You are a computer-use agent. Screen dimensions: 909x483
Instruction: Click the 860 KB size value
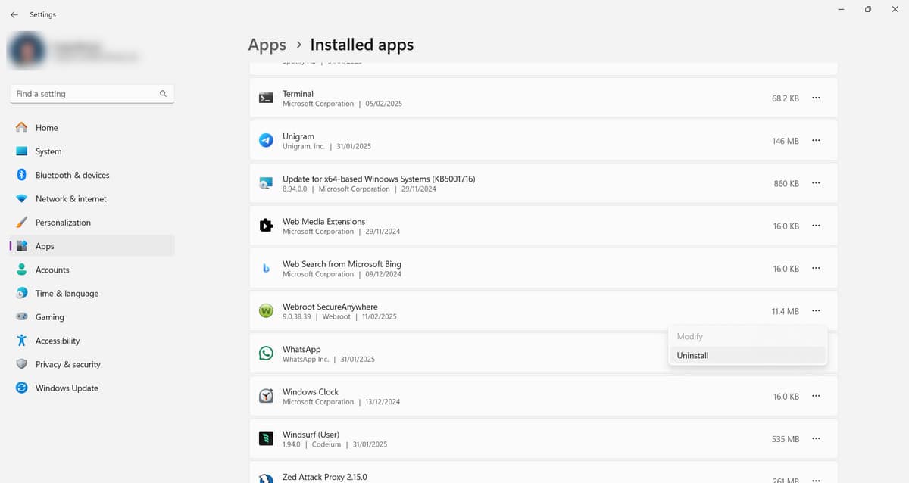pyautogui.click(x=786, y=183)
